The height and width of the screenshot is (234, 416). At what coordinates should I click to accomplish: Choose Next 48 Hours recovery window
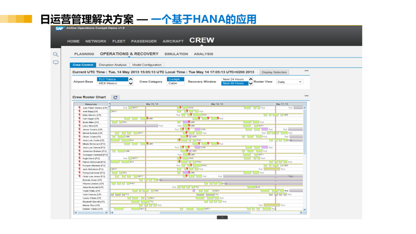coord(235,83)
